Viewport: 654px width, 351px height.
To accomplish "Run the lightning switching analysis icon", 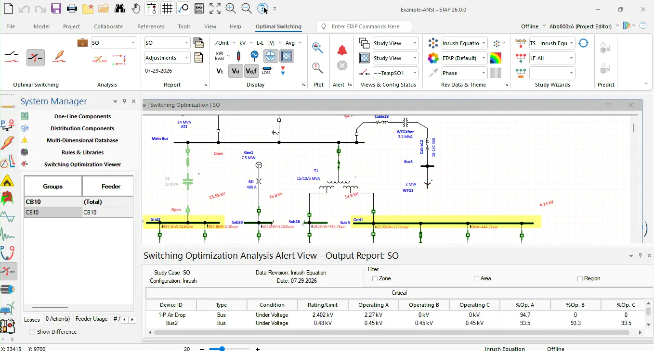I will click(x=59, y=57).
